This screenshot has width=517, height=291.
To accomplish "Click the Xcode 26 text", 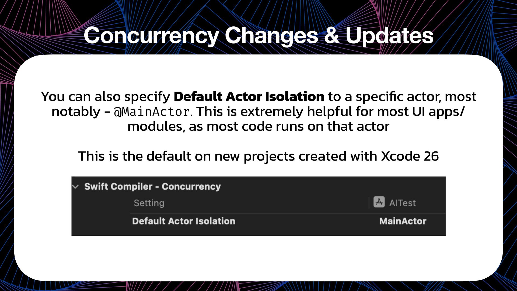I will coord(410,156).
